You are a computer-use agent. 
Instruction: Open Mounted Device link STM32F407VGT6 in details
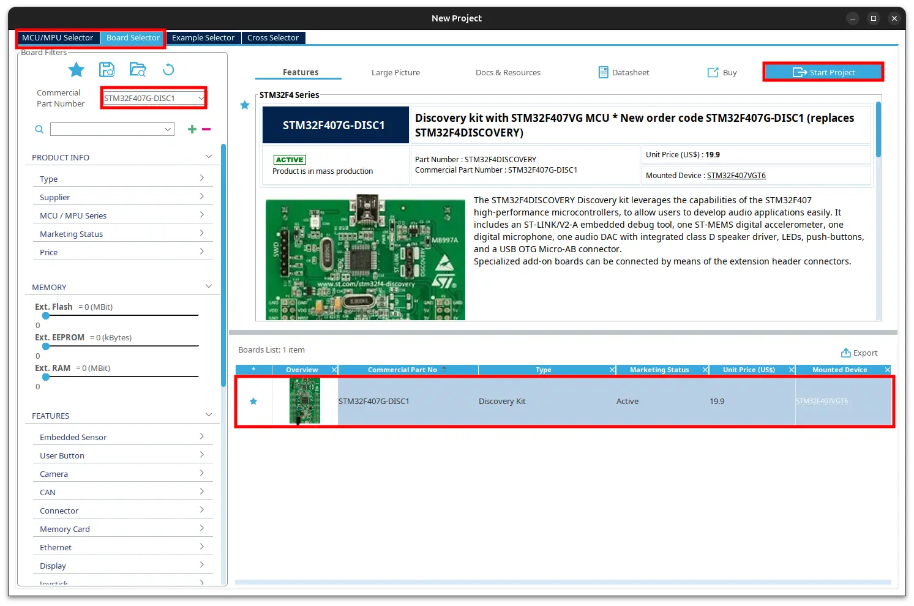(x=736, y=176)
